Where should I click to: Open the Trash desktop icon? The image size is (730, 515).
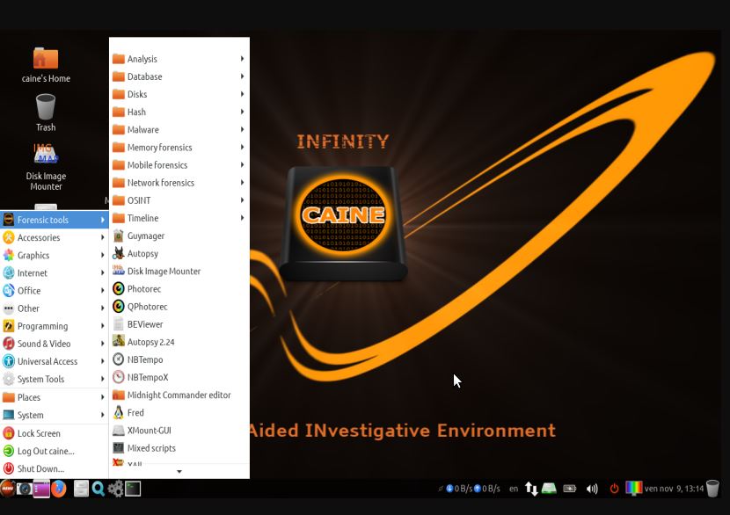pyautogui.click(x=46, y=113)
